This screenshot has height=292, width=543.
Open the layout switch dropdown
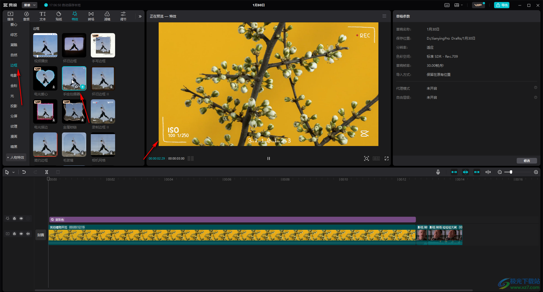click(x=458, y=5)
